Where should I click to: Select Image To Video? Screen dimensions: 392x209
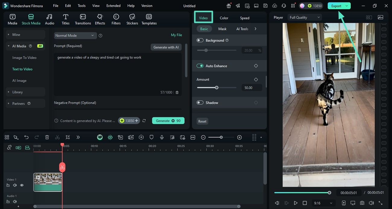pyautogui.click(x=24, y=58)
